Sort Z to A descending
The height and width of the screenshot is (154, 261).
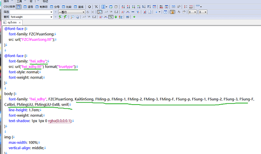[x=128, y=7]
